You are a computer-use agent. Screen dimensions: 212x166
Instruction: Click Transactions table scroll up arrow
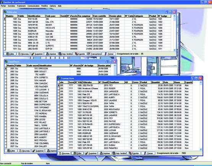pyautogui.click(x=201, y=82)
